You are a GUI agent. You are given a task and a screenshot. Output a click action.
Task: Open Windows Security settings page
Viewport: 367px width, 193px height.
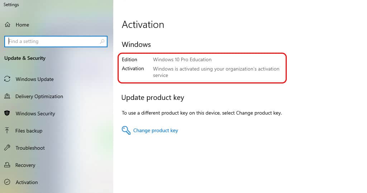[x=35, y=114]
